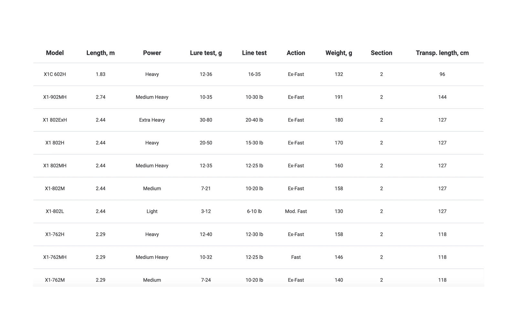The image size is (517, 336).
Task: Select the X1-762MH model cell
Action: pos(55,257)
